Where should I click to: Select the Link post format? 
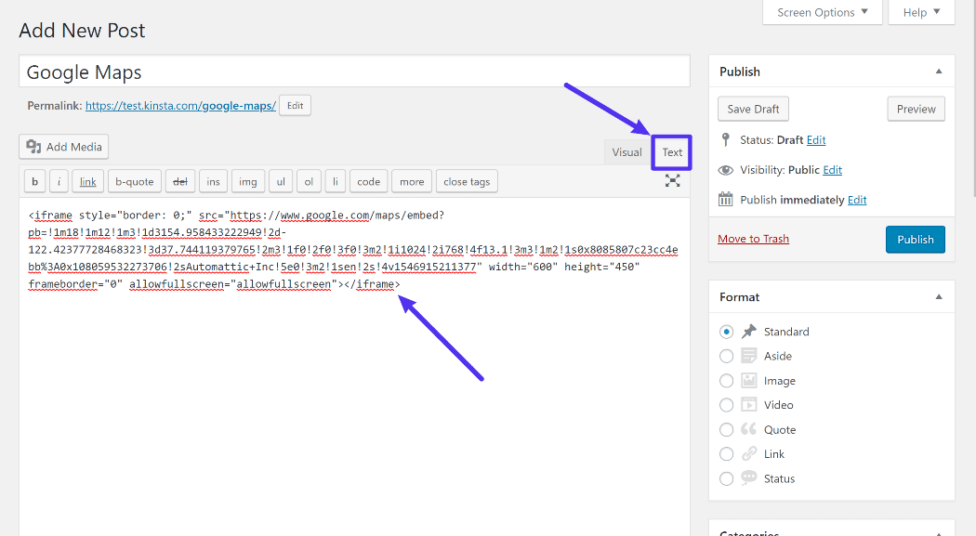pos(726,453)
